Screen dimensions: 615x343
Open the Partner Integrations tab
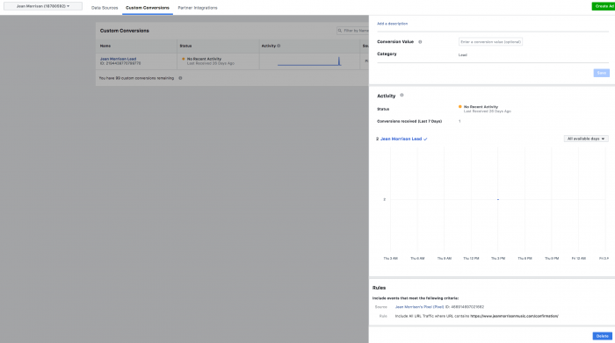coord(198,8)
